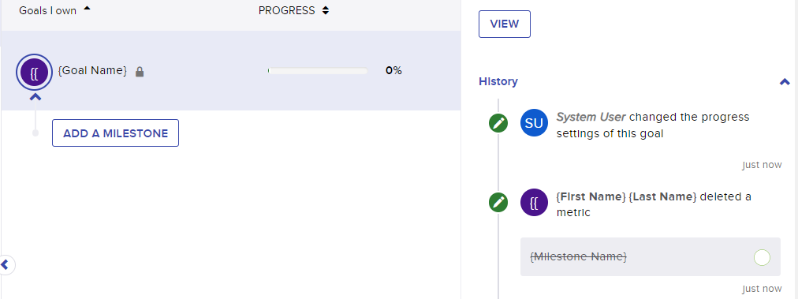Click the timeline dot beside Add a Milestone
798x299 pixels.
coord(35,133)
